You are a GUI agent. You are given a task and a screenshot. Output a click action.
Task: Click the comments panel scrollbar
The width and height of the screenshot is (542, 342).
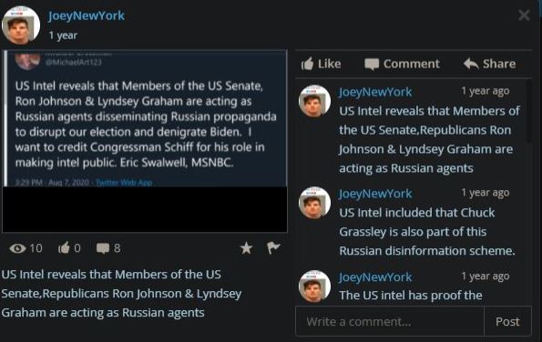coord(528,110)
